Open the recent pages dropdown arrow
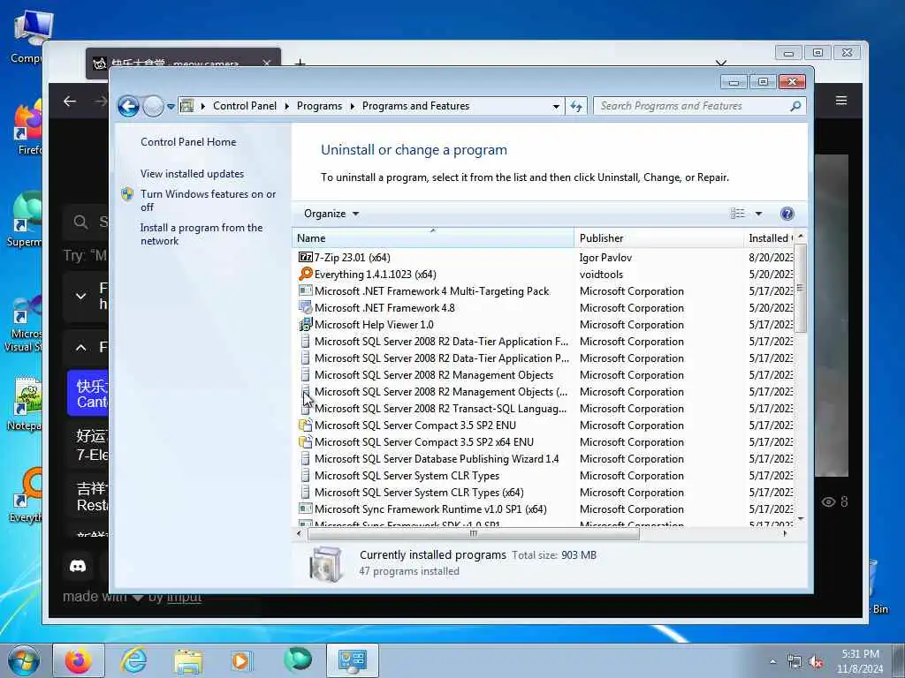The height and width of the screenshot is (678, 905). (x=171, y=107)
